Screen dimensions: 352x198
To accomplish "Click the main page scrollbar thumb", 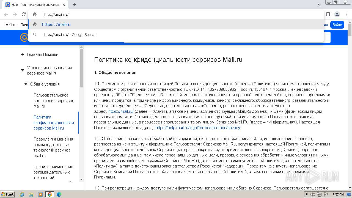I will pyautogui.click(x=350, y=30).
